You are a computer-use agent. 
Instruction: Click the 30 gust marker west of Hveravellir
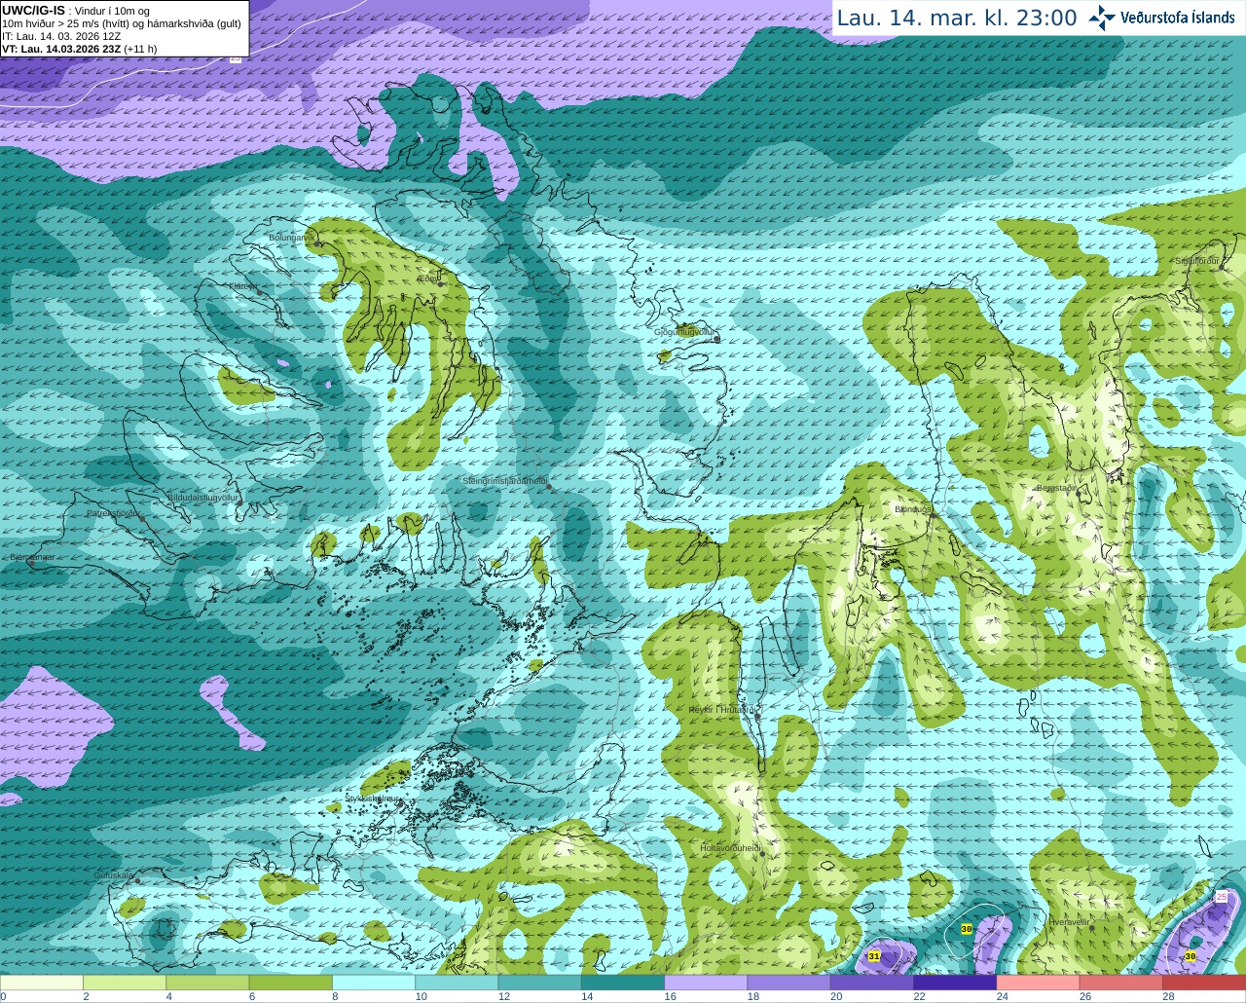[x=967, y=929]
